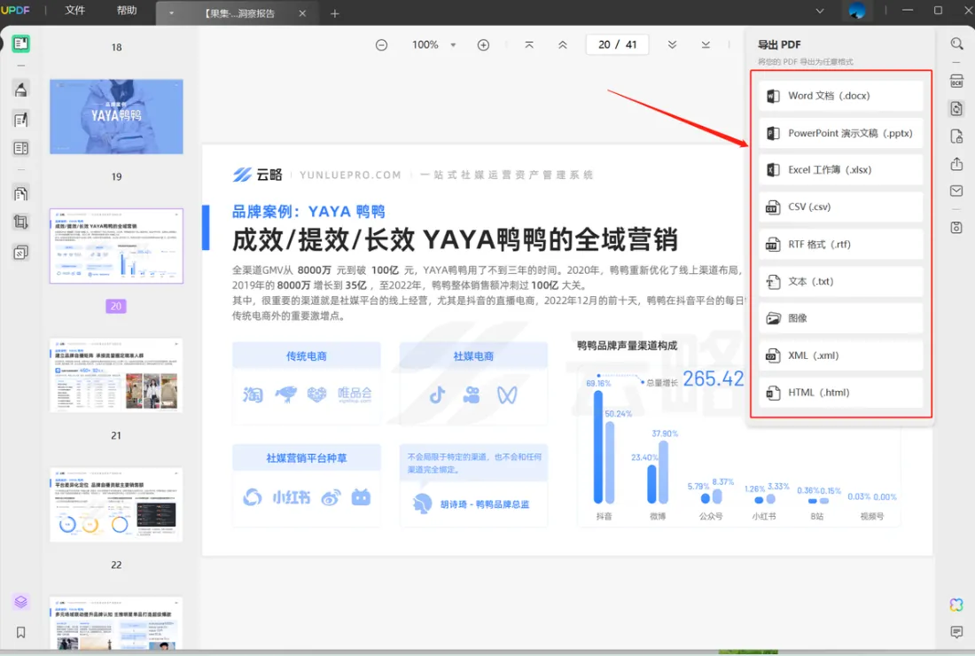
Task: Send file by email icon
Action: pyautogui.click(x=956, y=191)
